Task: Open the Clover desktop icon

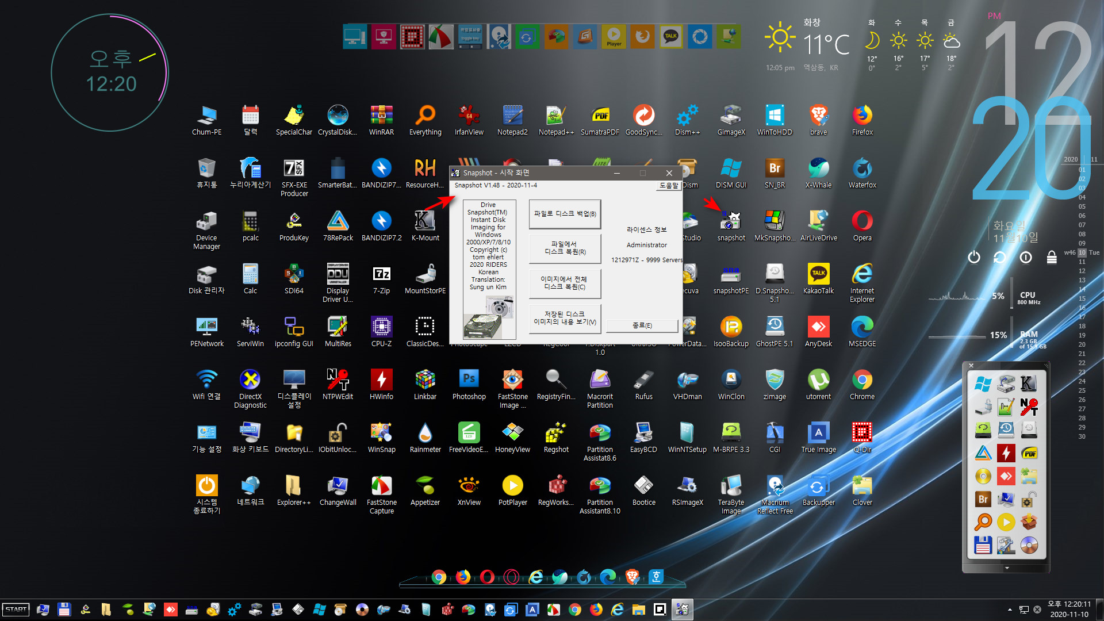Action: click(x=862, y=490)
